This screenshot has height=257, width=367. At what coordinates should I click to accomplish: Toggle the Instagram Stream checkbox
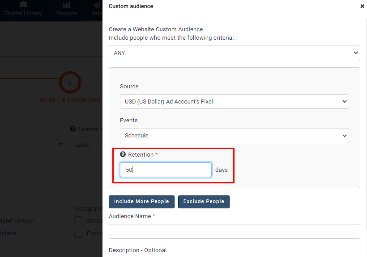[79, 220]
